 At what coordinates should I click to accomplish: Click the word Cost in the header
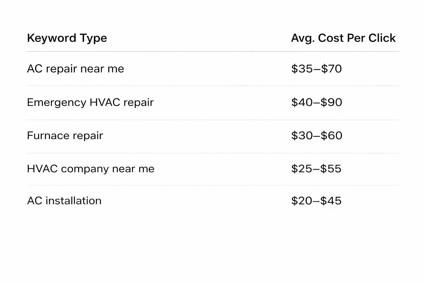tap(331, 38)
